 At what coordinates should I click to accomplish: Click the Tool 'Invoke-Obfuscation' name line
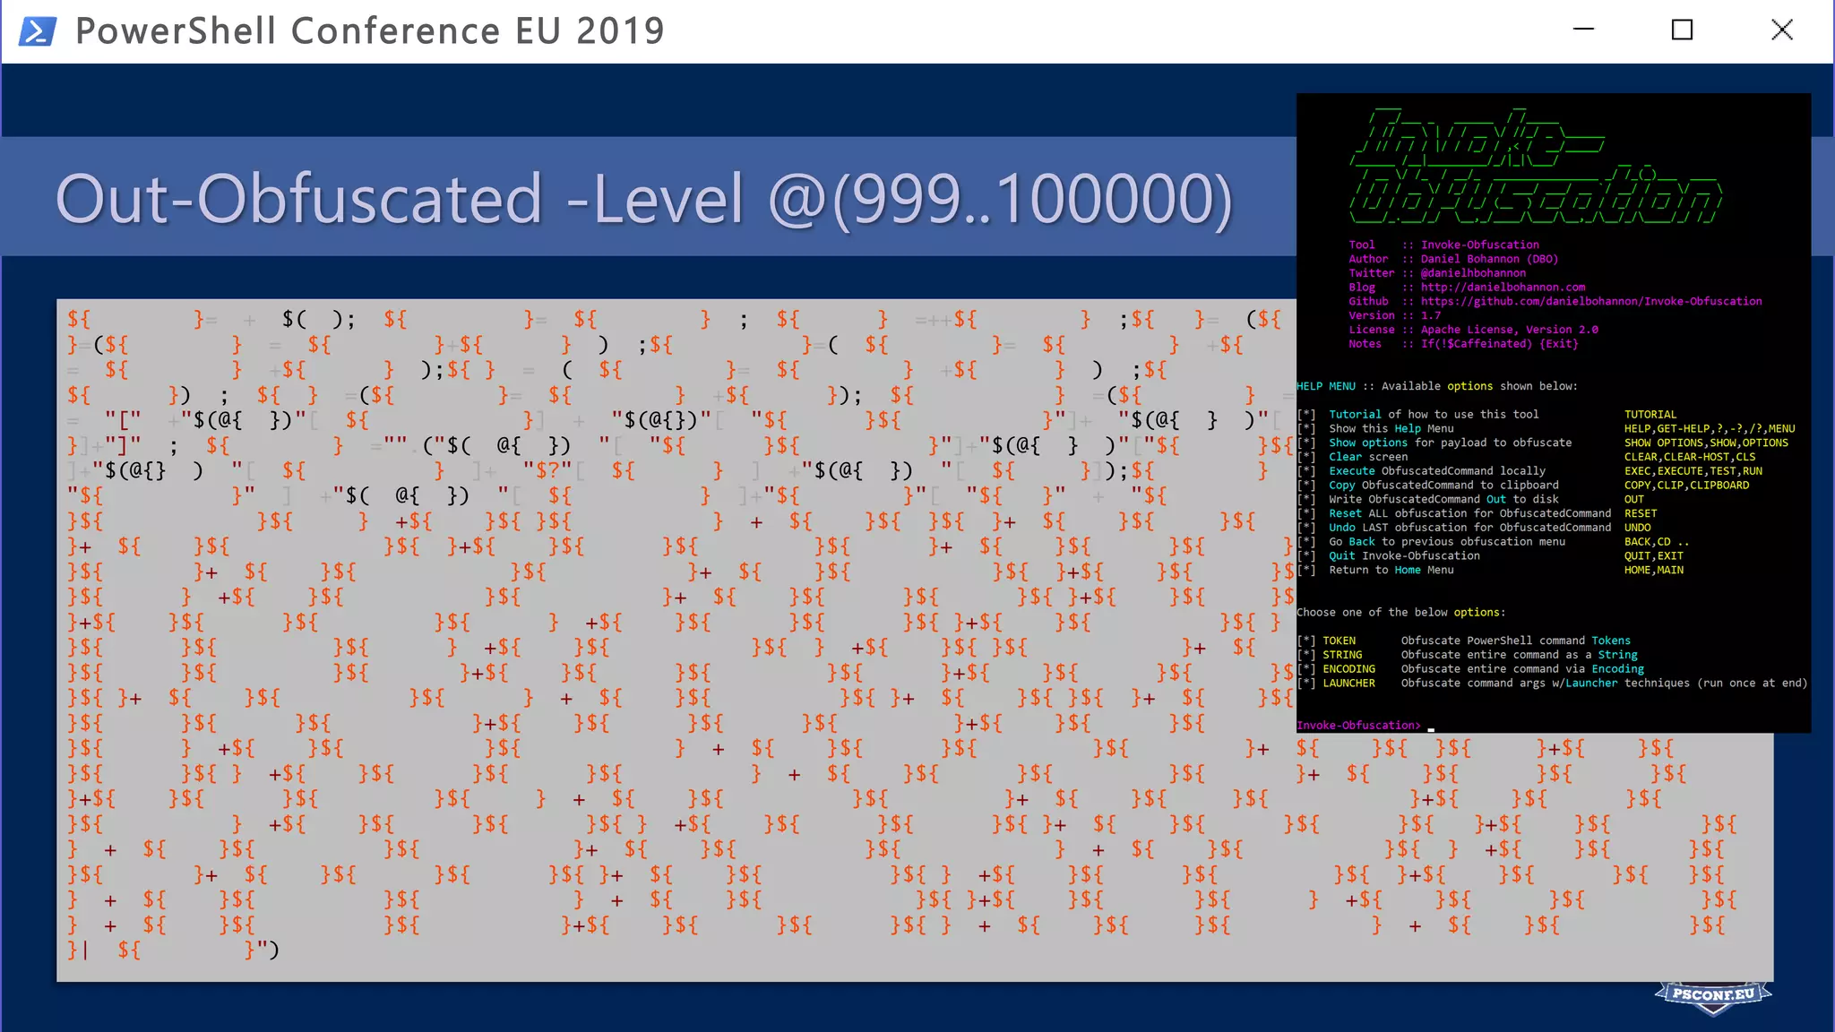1443,245
